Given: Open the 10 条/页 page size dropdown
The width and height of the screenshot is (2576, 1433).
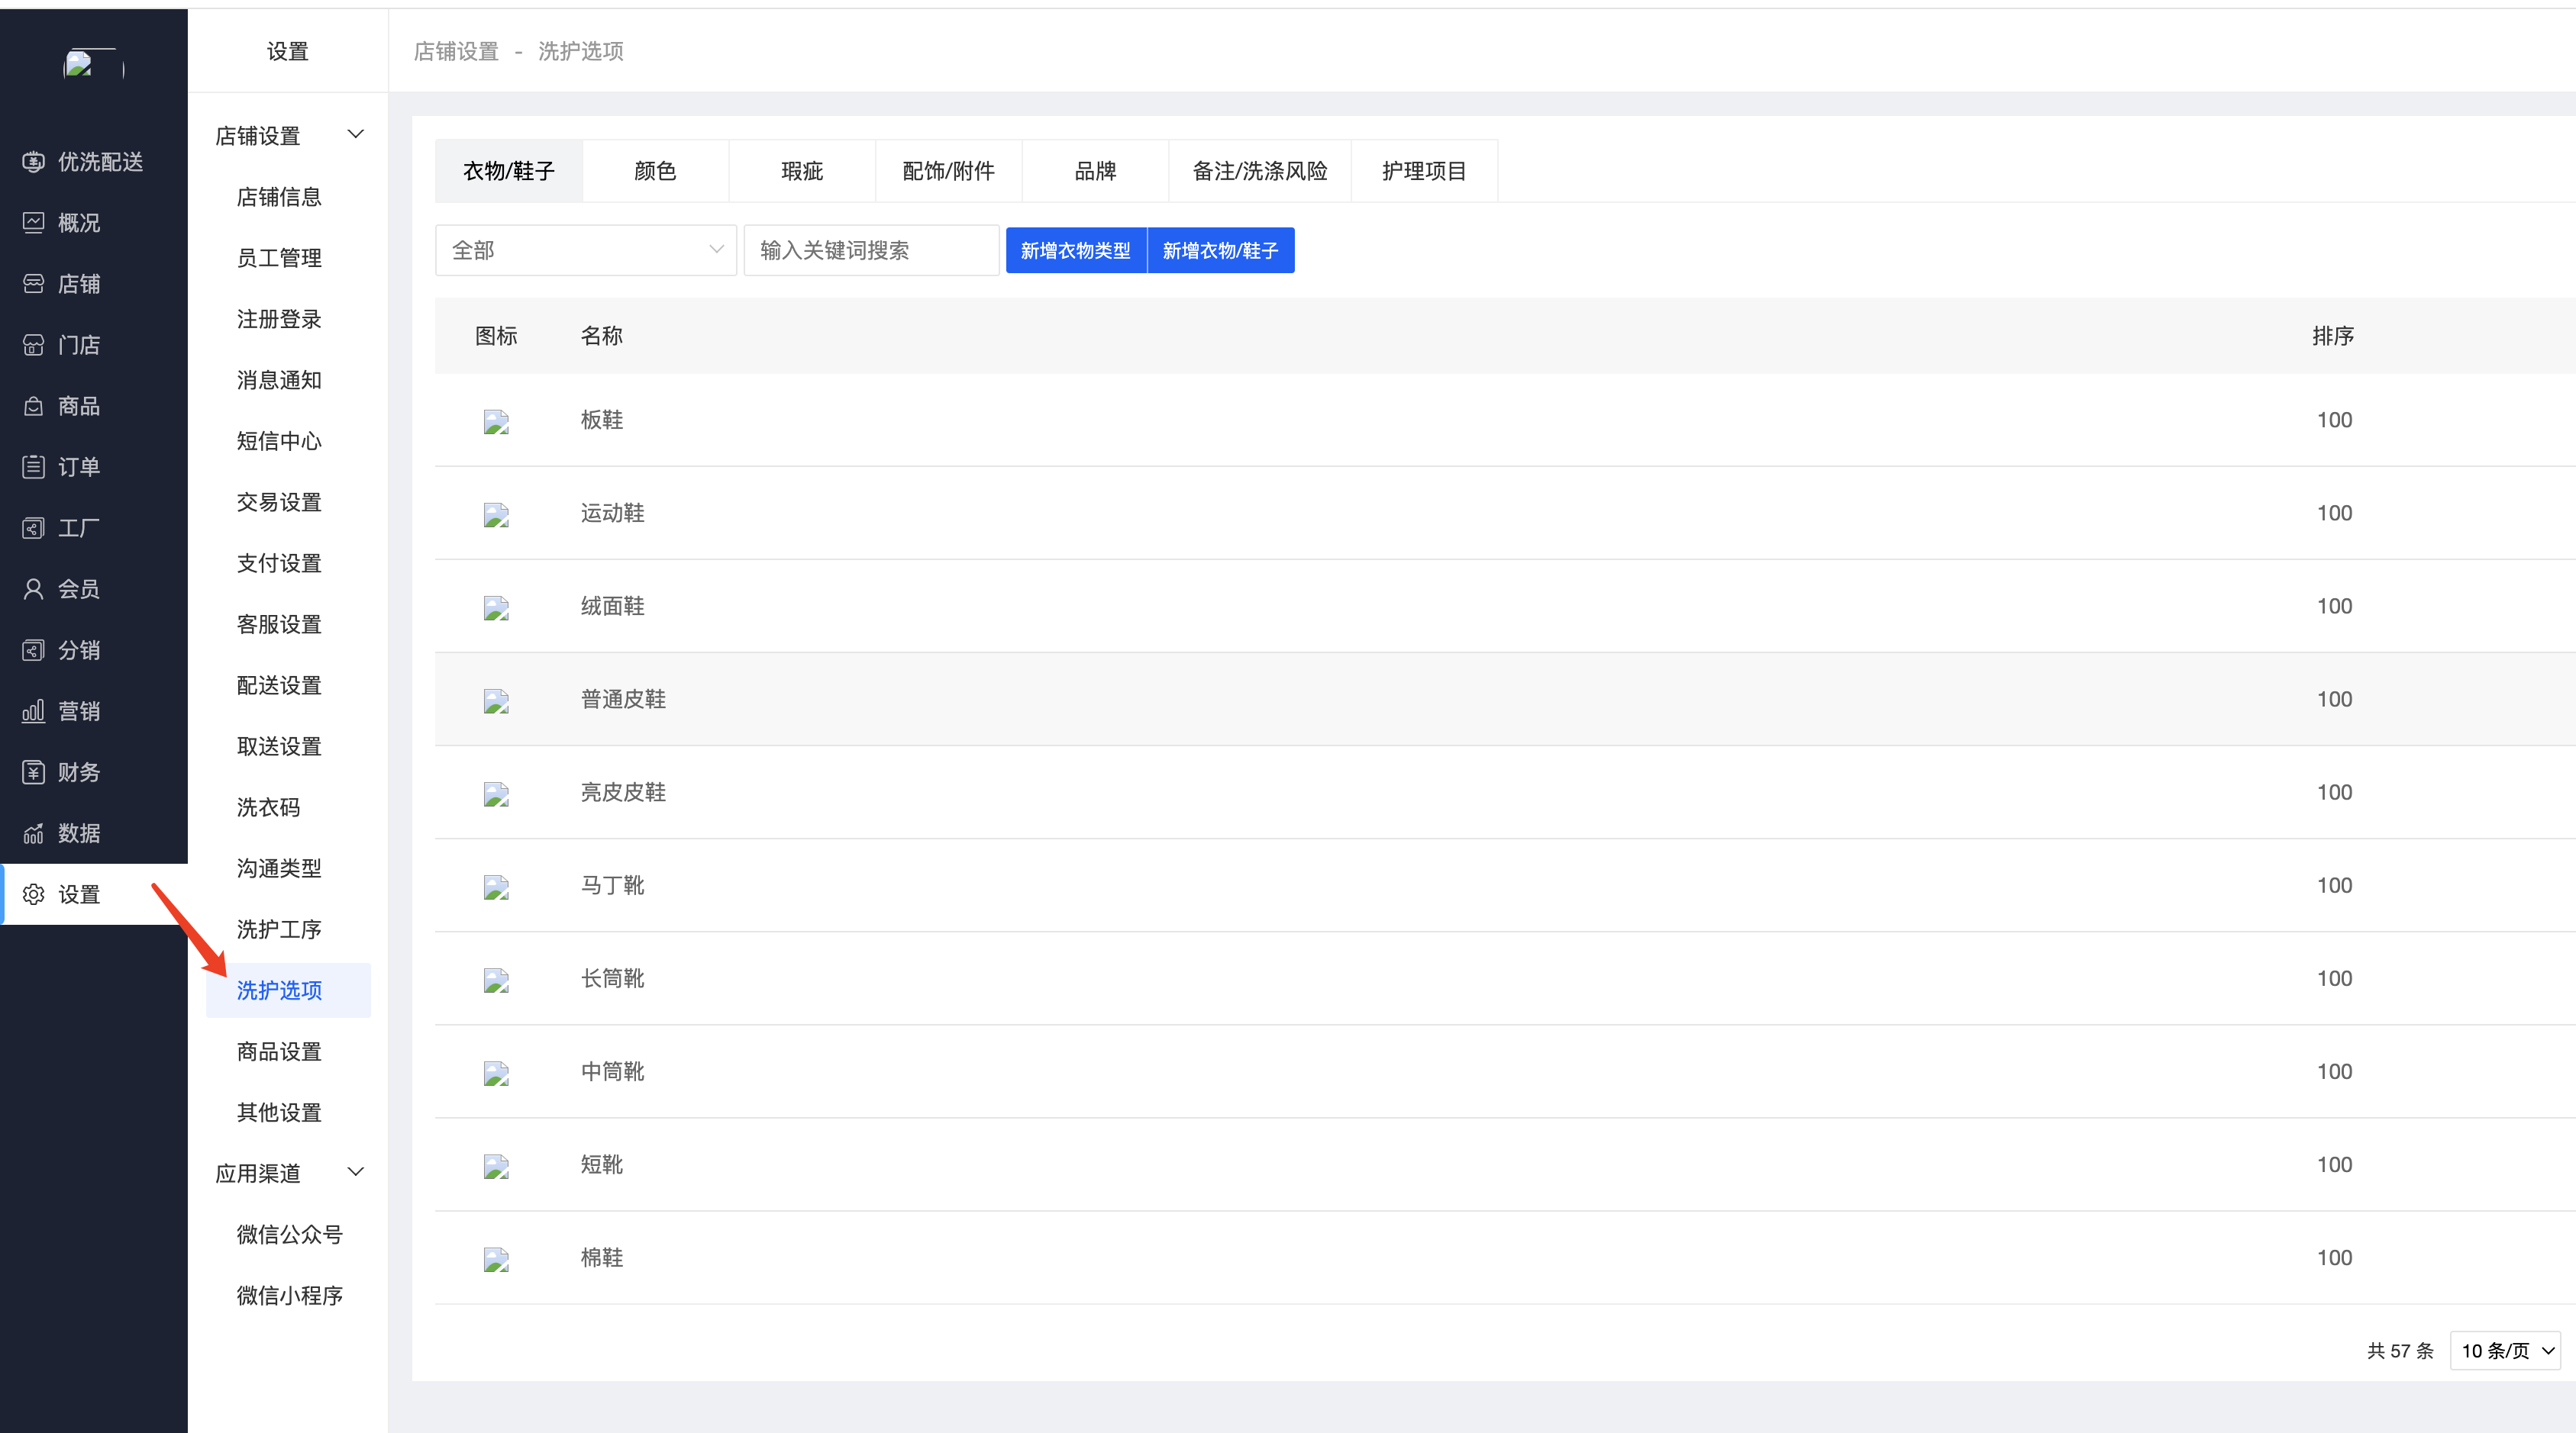Looking at the screenshot, I should [x=2505, y=1351].
